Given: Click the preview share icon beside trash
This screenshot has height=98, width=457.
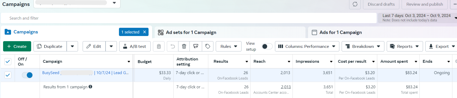Looking at the screenshot, I should tap(196, 46).
